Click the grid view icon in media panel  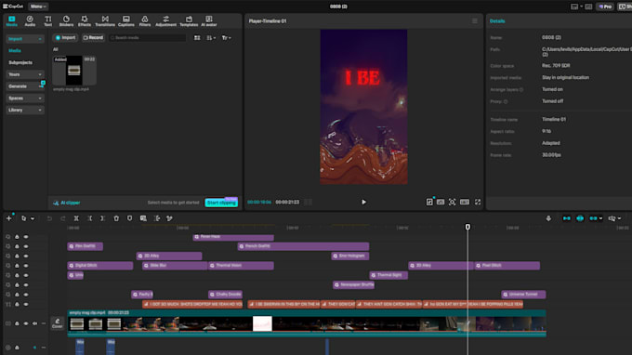197,38
